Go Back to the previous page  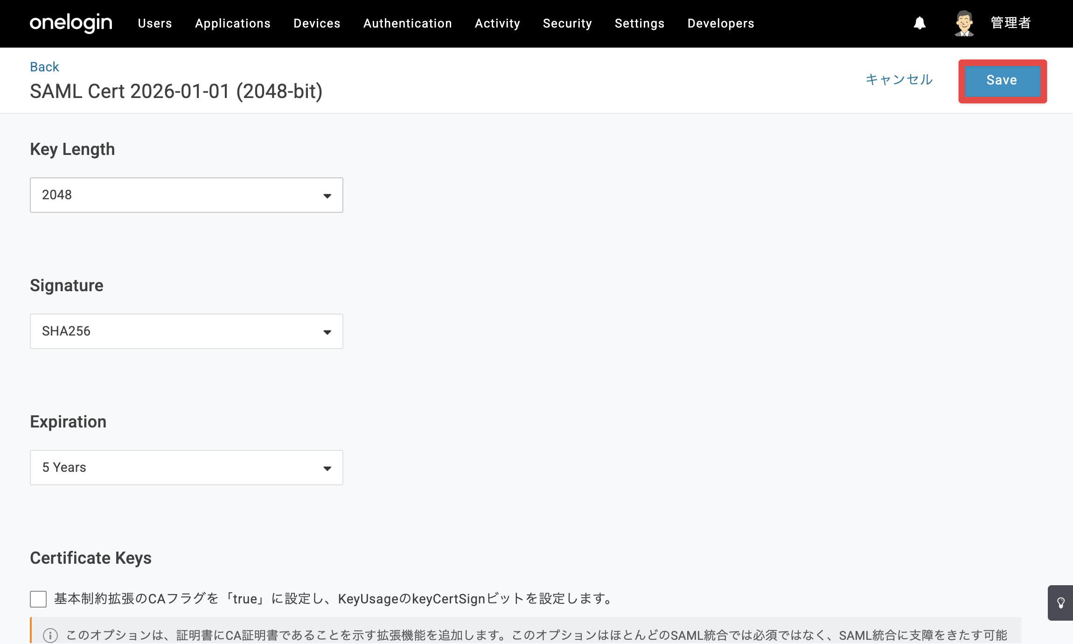44,67
